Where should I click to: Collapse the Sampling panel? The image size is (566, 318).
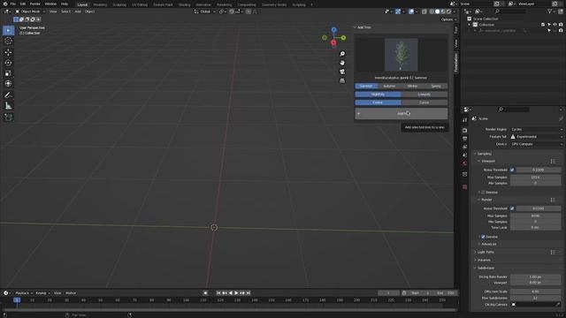point(484,154)
